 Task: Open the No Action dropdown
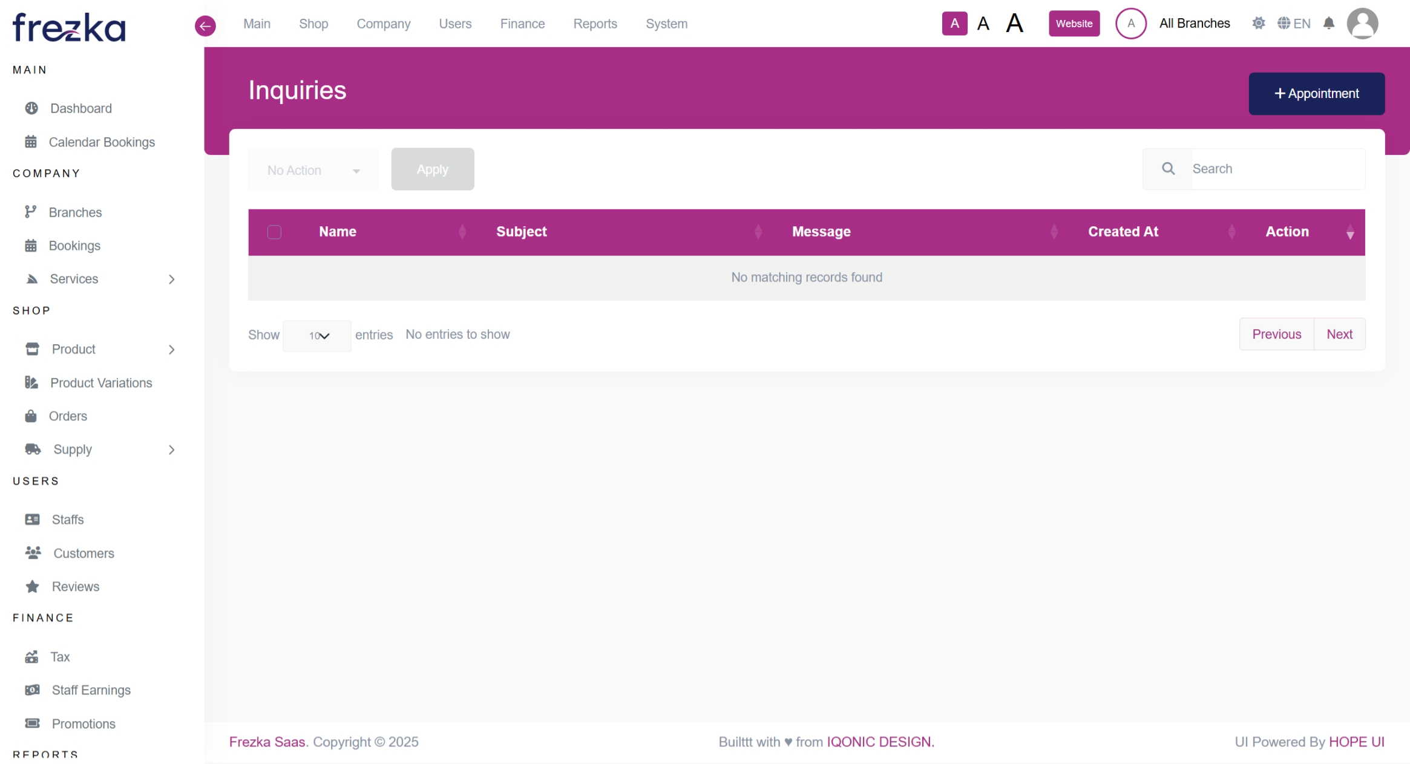[313, 170]
